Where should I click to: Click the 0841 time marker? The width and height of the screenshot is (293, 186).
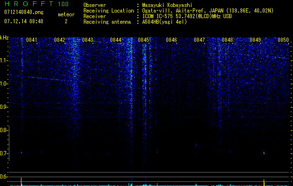point(32,40)
